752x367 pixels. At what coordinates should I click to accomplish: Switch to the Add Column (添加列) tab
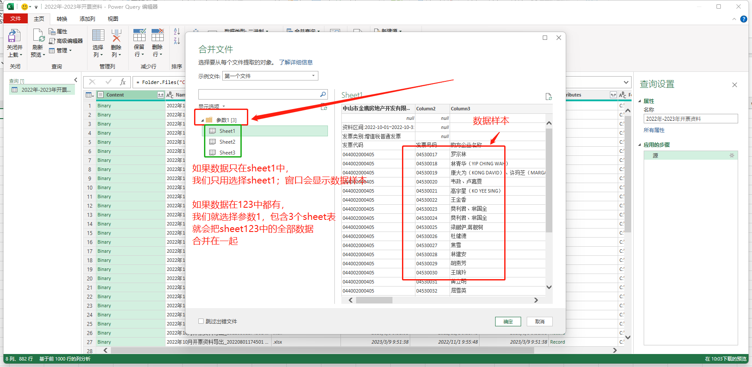pos(88,19)
